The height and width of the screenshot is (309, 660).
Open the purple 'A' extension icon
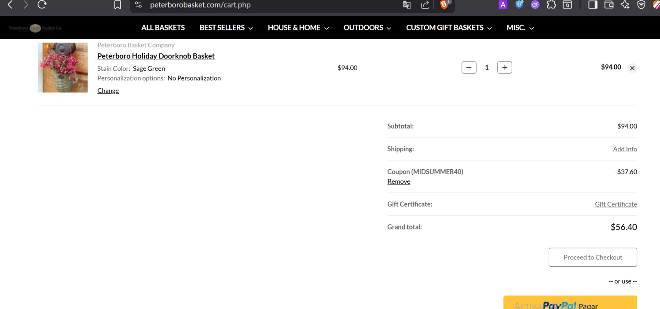point(503,5)
